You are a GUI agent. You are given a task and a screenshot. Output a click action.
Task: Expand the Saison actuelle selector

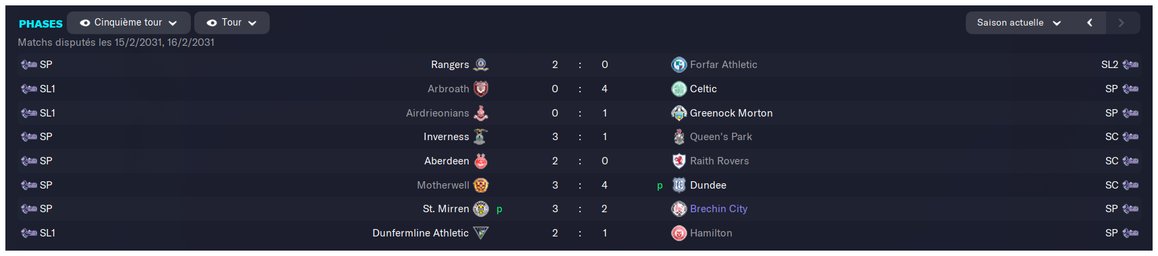coord(1019,23)
